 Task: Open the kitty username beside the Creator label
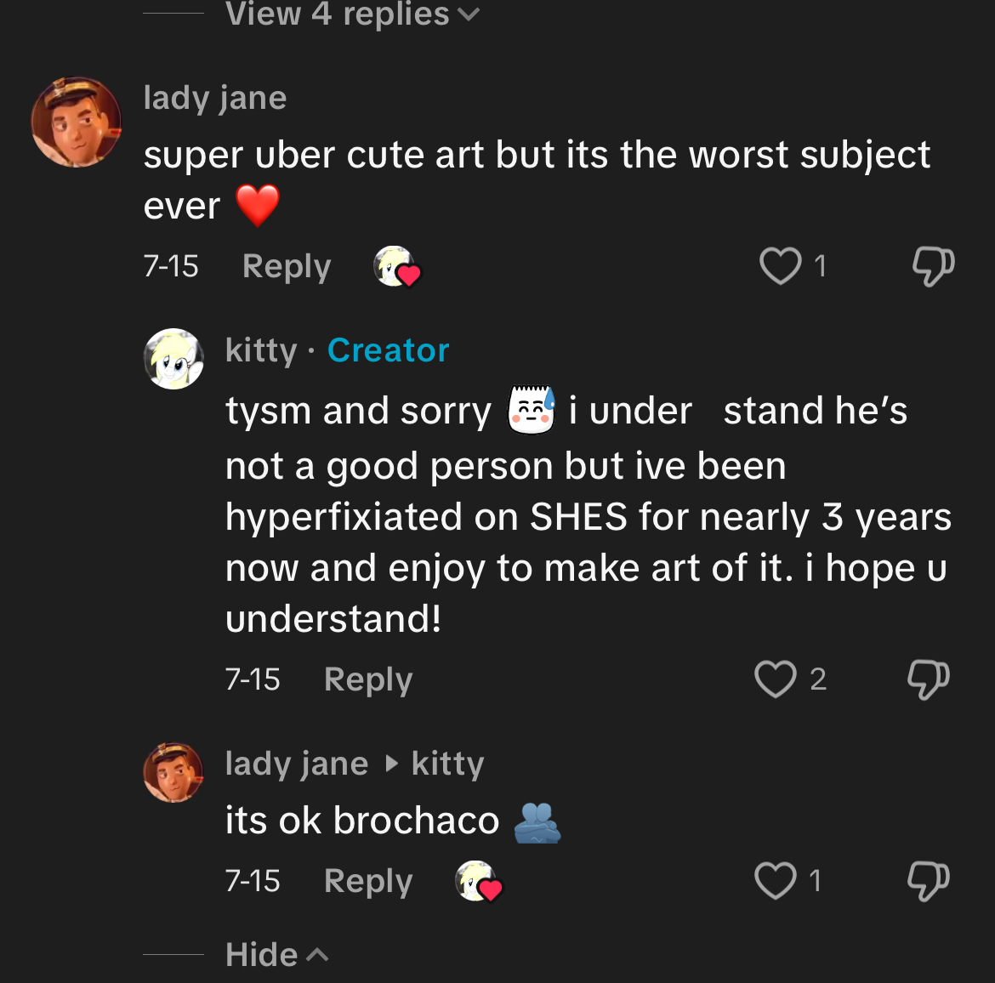click(261, 350)
